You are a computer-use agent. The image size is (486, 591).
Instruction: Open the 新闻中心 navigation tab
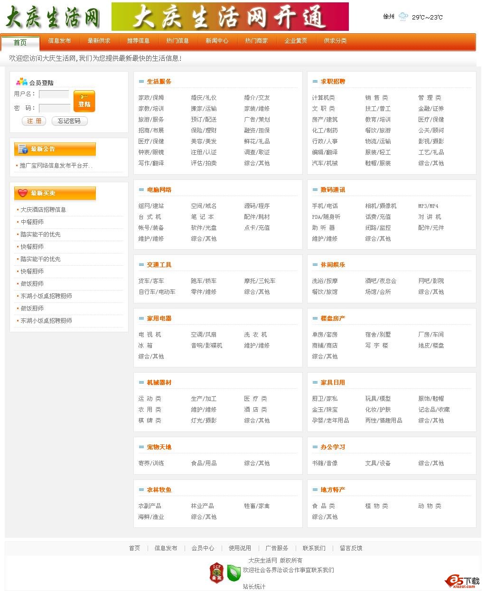[217, 41]
